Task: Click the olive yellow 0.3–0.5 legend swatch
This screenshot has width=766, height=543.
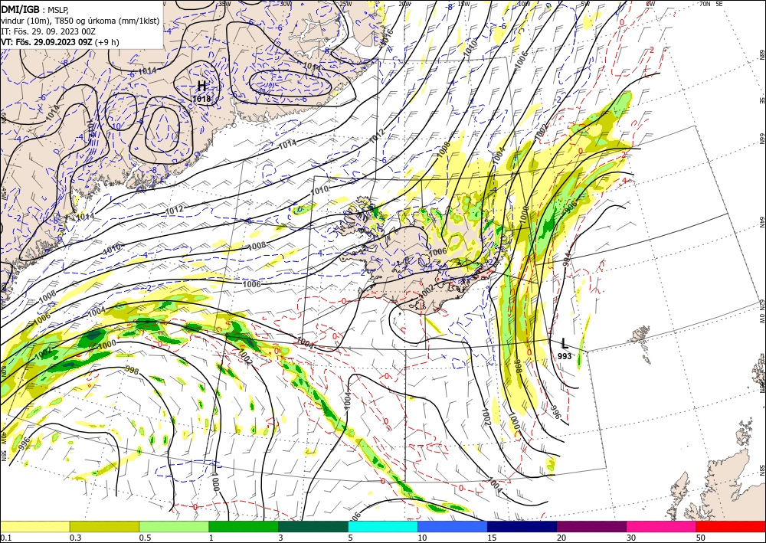Action: (x=104, y=526)
